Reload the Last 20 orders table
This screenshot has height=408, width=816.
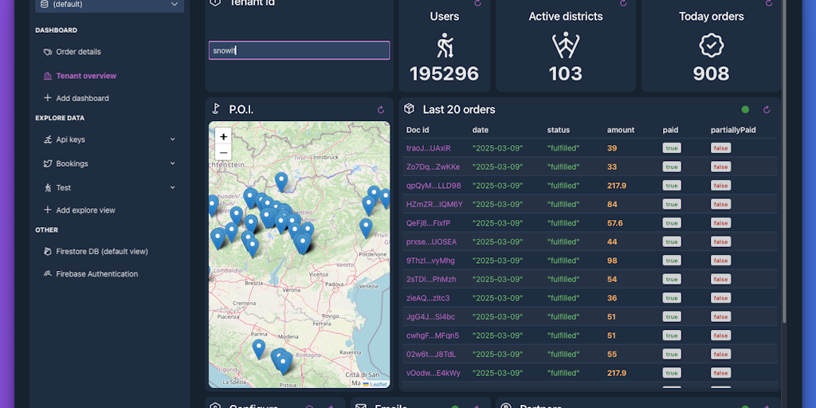pos(767,110)
